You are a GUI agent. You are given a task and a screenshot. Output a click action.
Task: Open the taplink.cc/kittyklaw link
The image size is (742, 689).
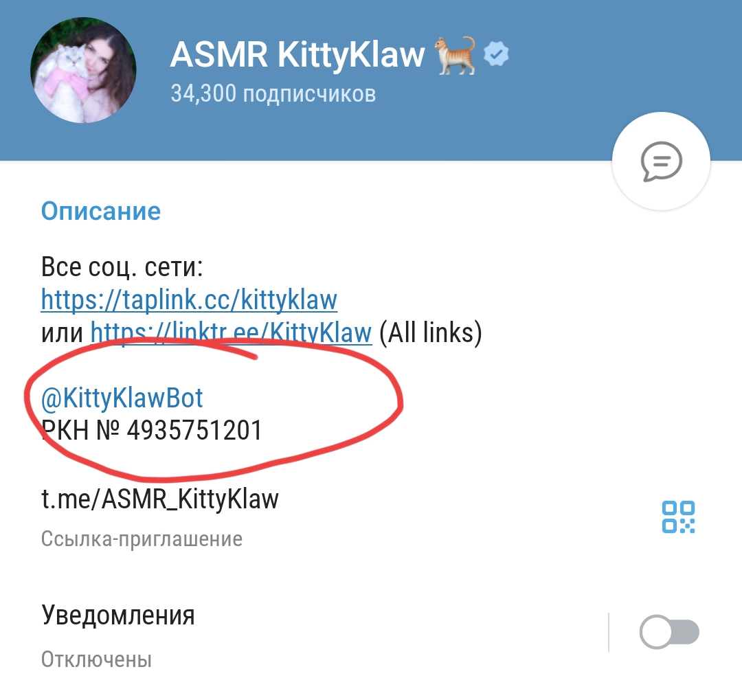pos(189,300)
